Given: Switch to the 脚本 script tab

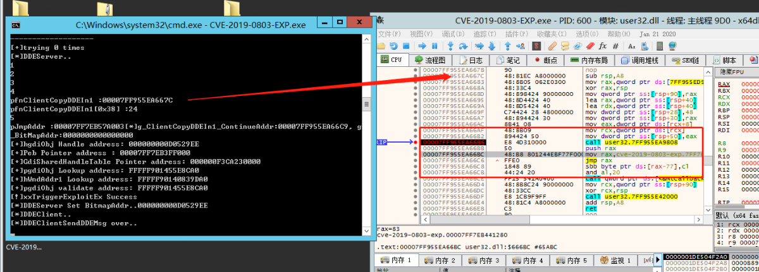Looking at the screenshot, I should tap(724, 60).
